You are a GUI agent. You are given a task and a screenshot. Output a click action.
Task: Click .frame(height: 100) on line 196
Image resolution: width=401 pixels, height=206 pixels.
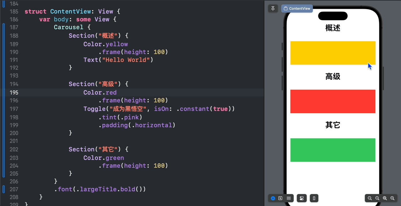tap(133, 100)
